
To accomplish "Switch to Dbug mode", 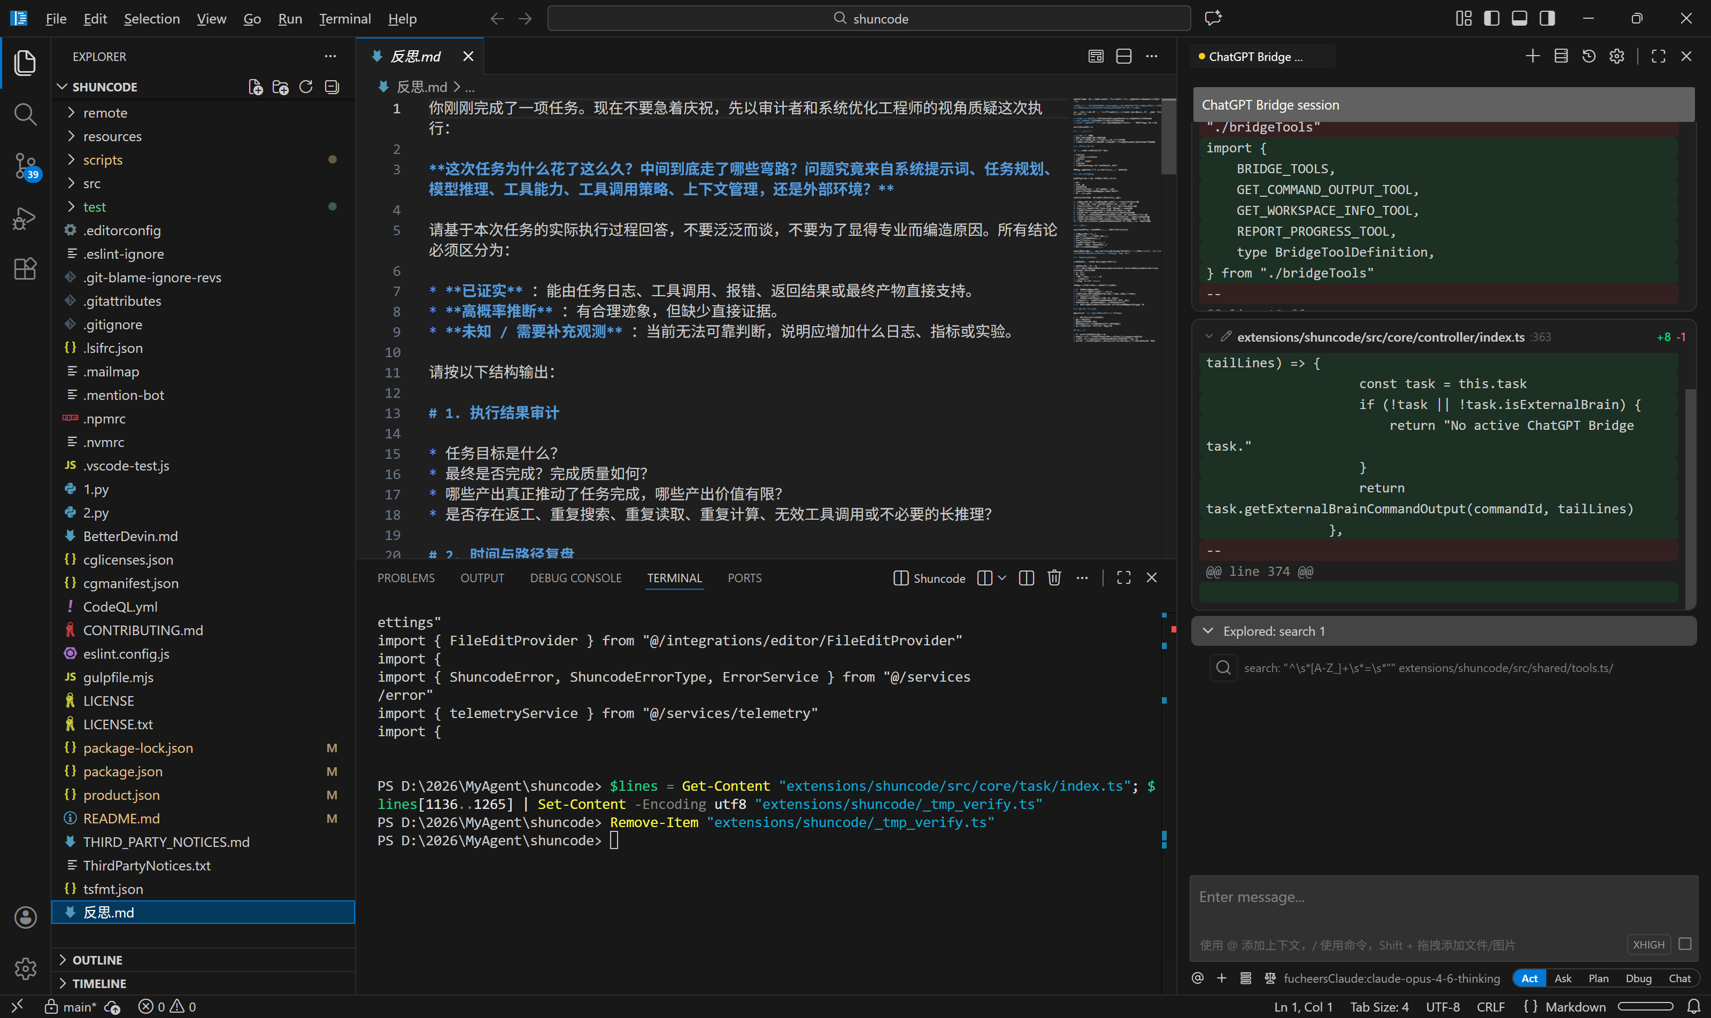I will [x=1638, y=978].
